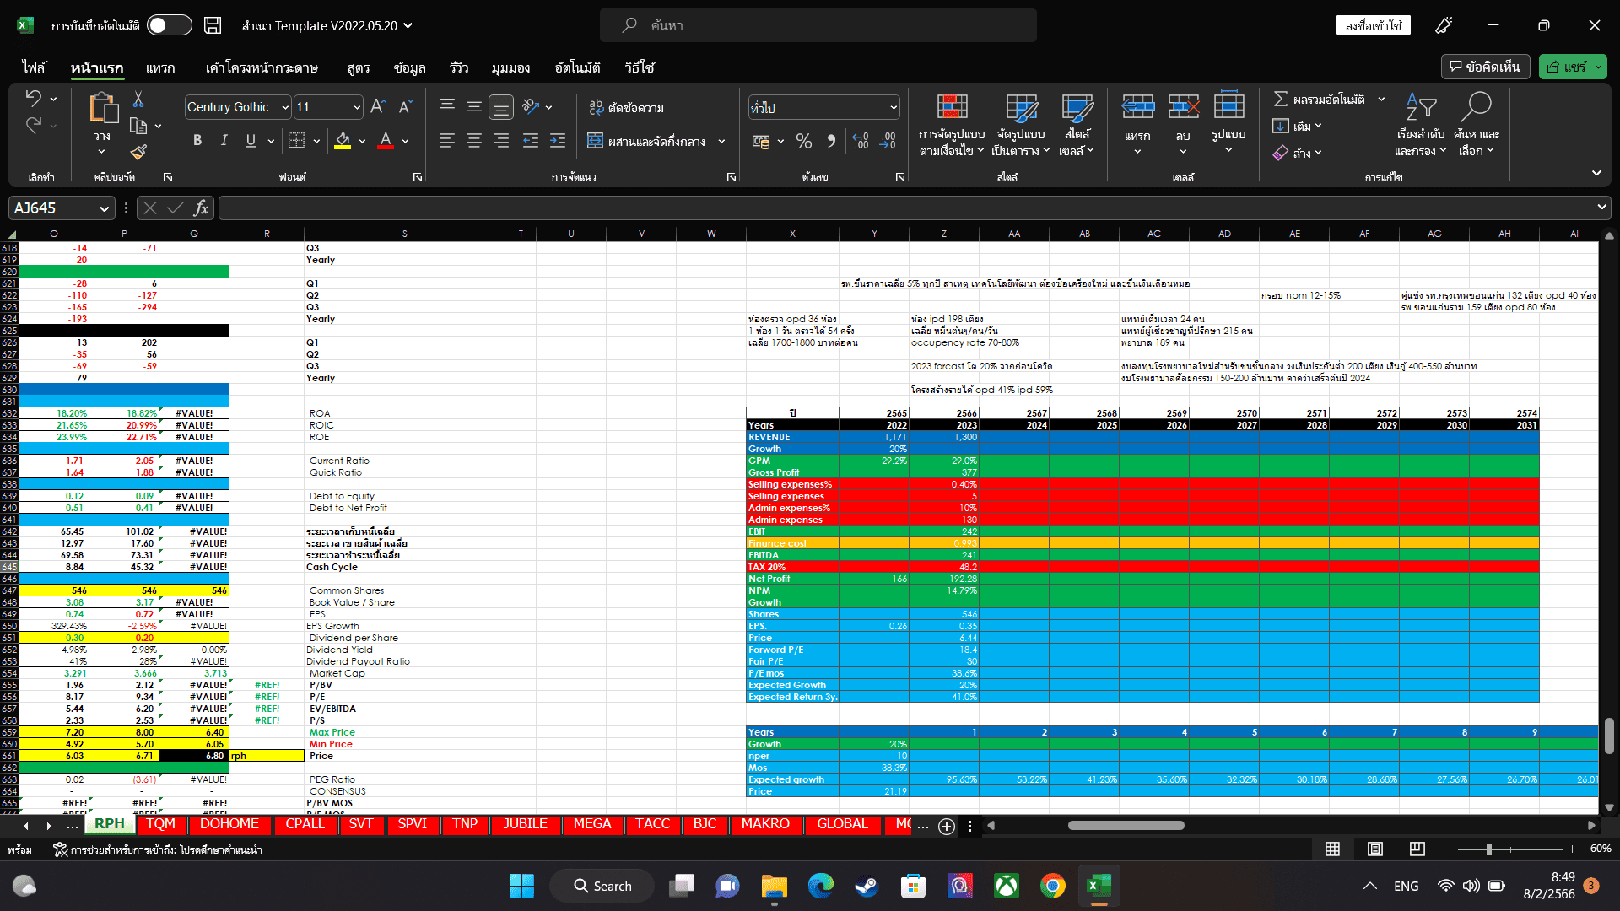This screenshot has width=1620, height=911.
Task: Open the สูตร ribbon tab
Action: pyautogui.click(x=358, y=67)
